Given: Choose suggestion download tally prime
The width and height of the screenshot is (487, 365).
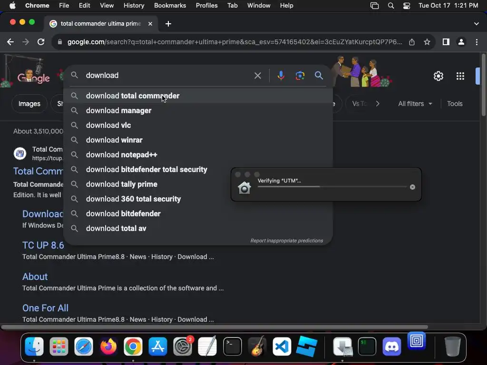Looking at the screenshot, I should point(198,184).
